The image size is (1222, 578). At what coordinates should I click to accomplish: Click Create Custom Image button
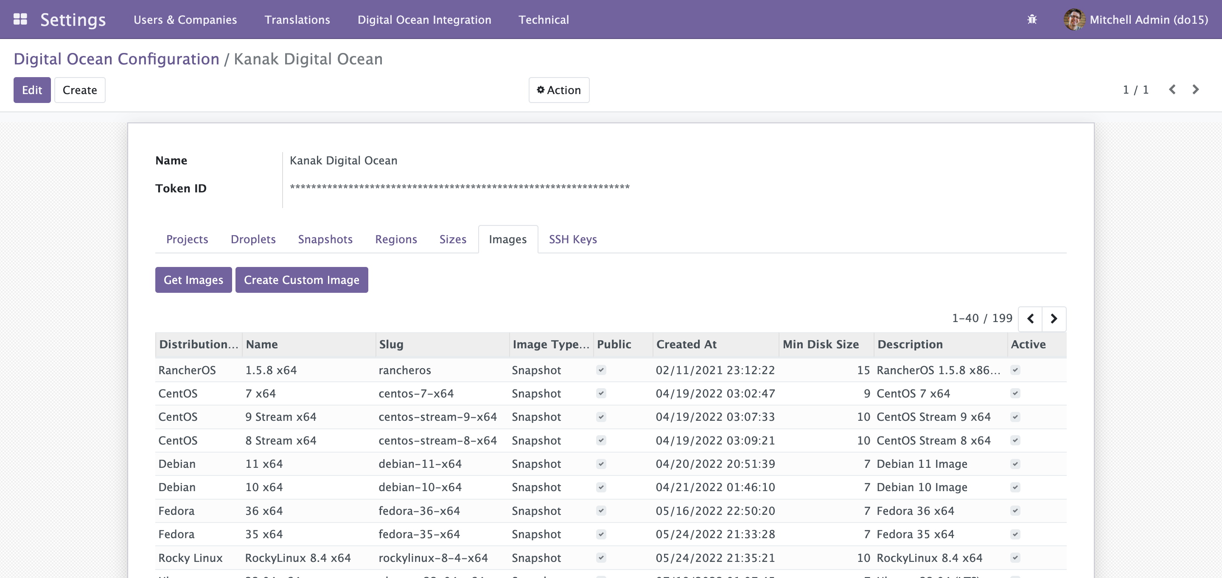[301, 280]
